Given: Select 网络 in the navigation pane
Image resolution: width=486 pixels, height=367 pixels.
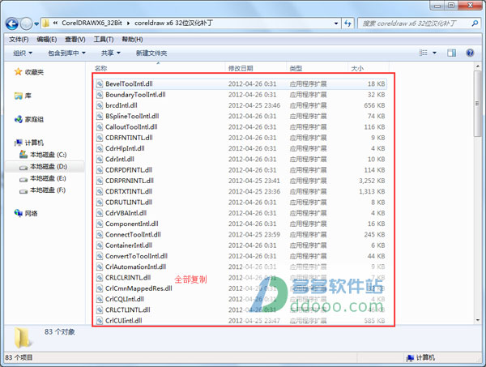Looking at the screenshot, I should coord(26,213).
